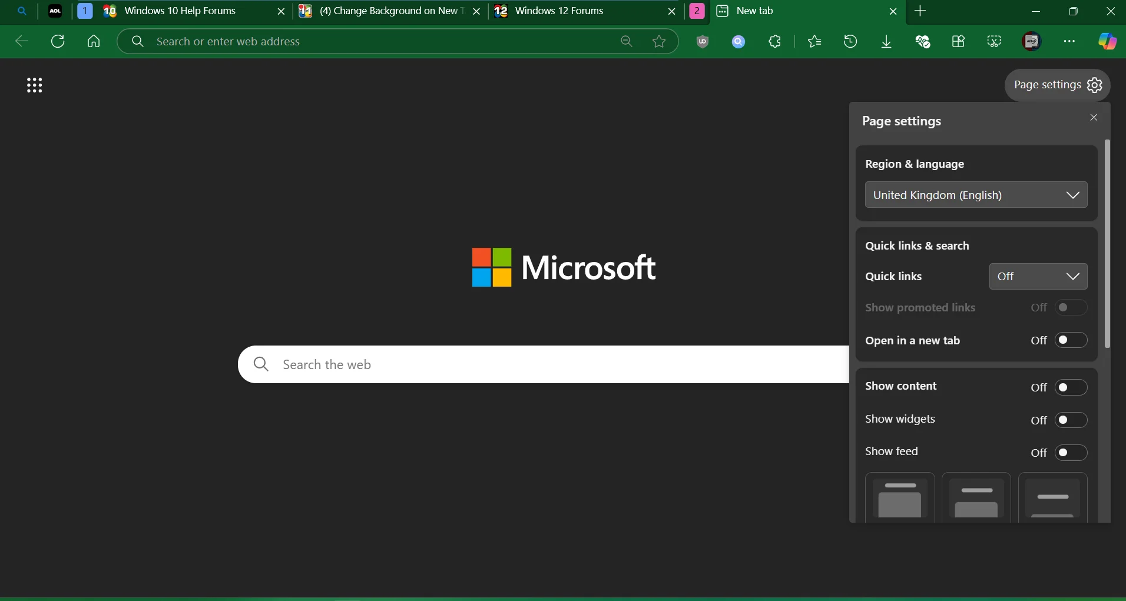Reload the page with the refresh icon
1126x601 pixels.
[x=58, y=41]
